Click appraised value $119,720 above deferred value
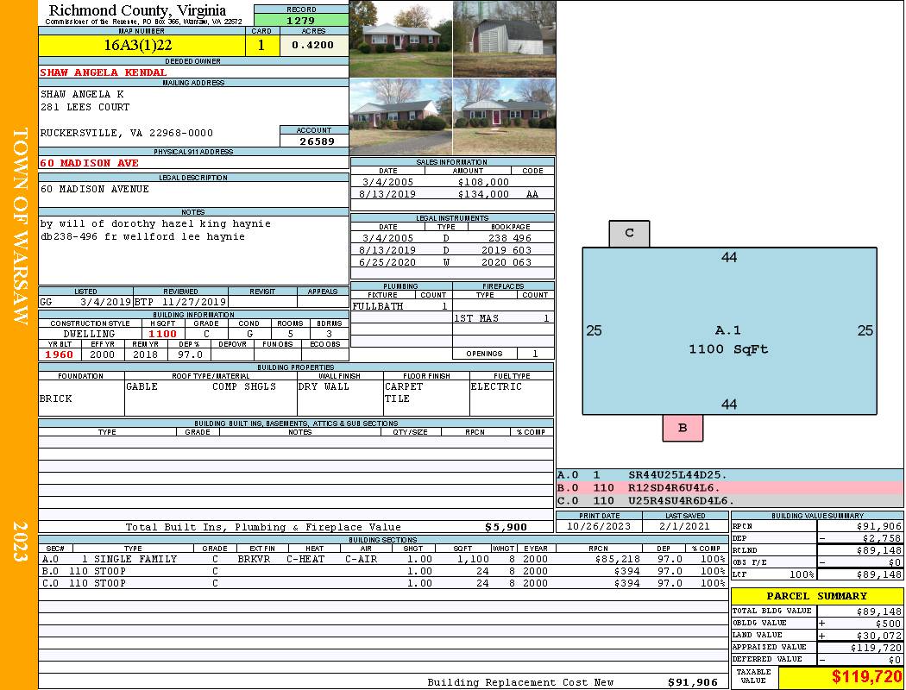Screen dimensions: 906x690 876,648
